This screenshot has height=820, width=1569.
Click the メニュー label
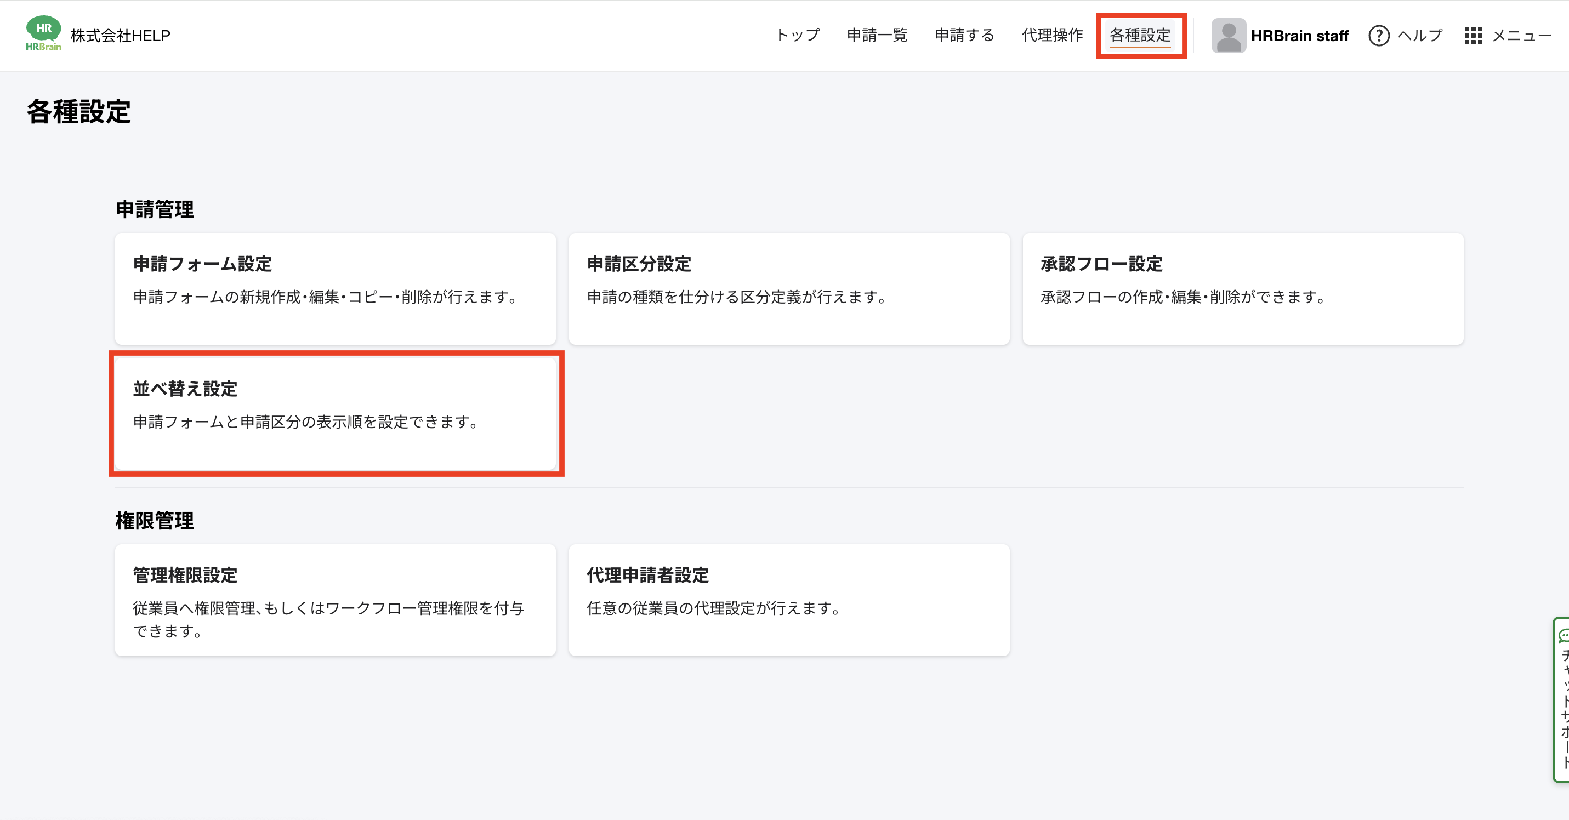click(1521, 35)
